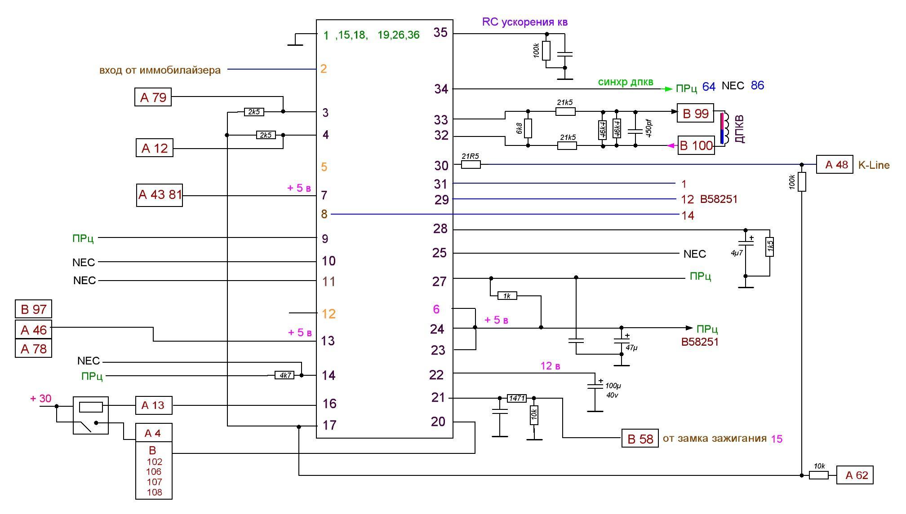
Task: Select the 6k8 resistor symbol
Action: click(x=528, y=128)
